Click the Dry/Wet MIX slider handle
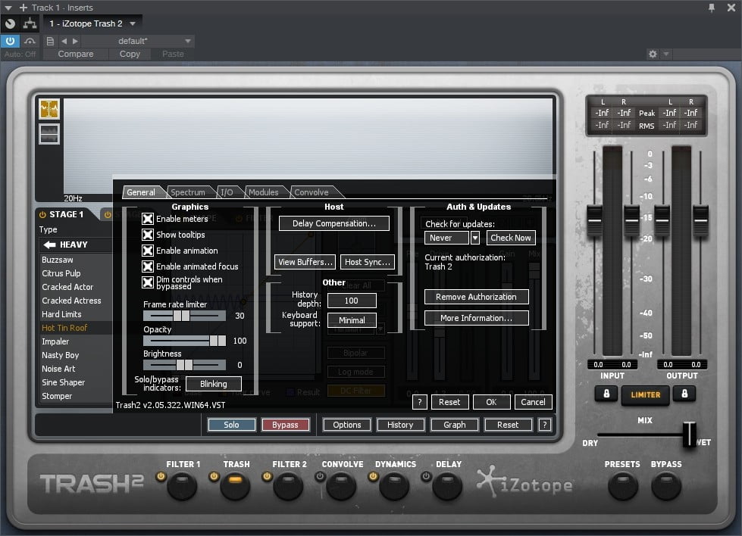 click(690, 435)
